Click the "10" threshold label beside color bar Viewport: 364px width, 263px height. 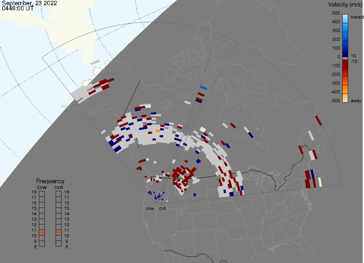point(353,56)
